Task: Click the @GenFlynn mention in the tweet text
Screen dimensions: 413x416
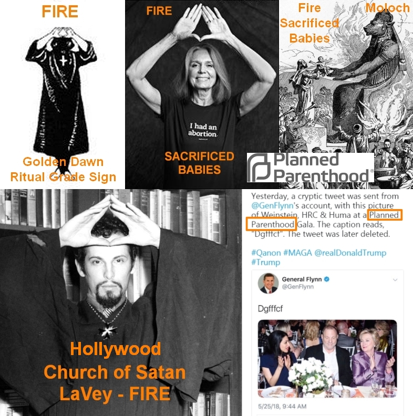Action: [x=272, y=205]
